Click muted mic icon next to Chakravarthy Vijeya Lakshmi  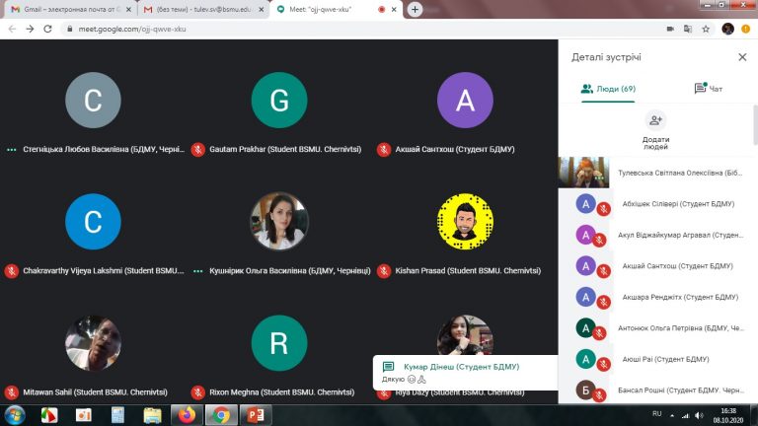[x=12, y=270]
